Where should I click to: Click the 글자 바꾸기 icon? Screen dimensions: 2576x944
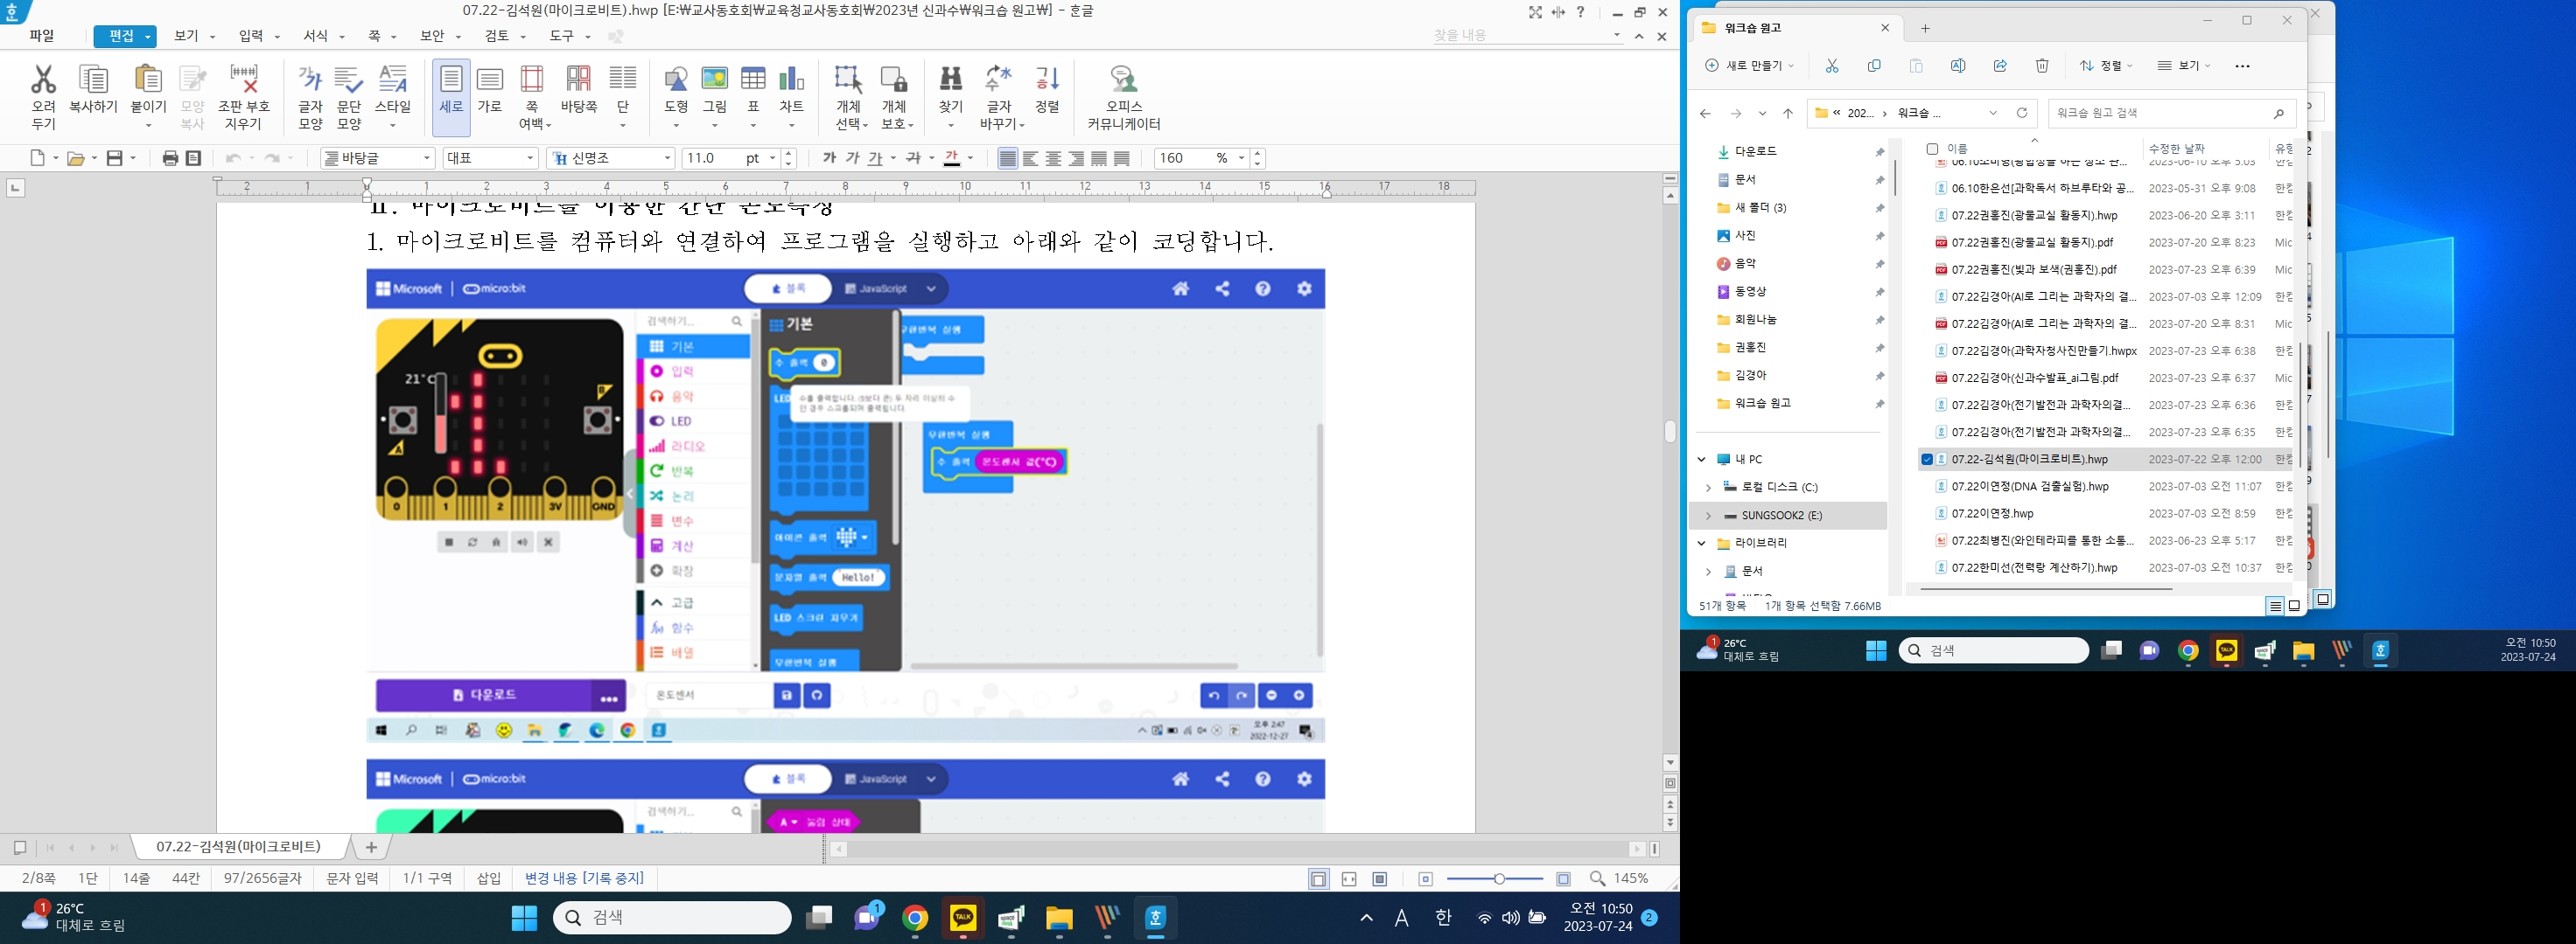point(998,80)
